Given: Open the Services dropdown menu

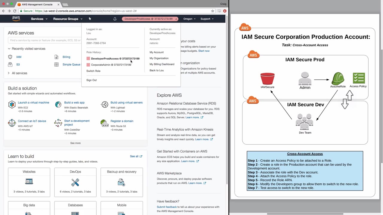Looking at the screenshot, I should point(39,19).
